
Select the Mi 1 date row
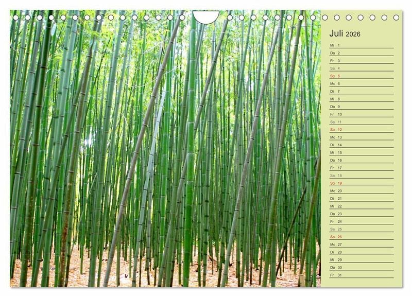coord(361,45)
